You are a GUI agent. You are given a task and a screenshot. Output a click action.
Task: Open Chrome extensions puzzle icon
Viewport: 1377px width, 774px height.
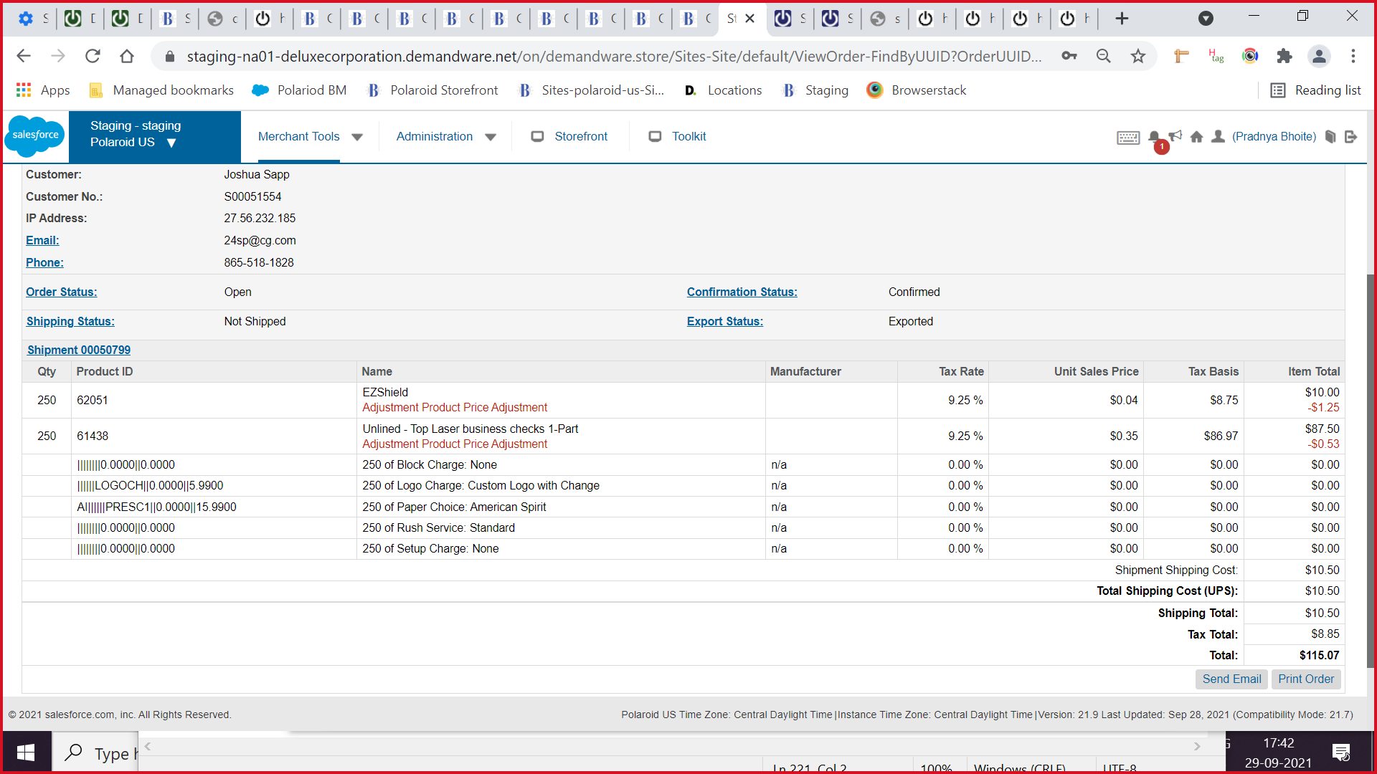pyautogui.click(x=1284, y=56)
